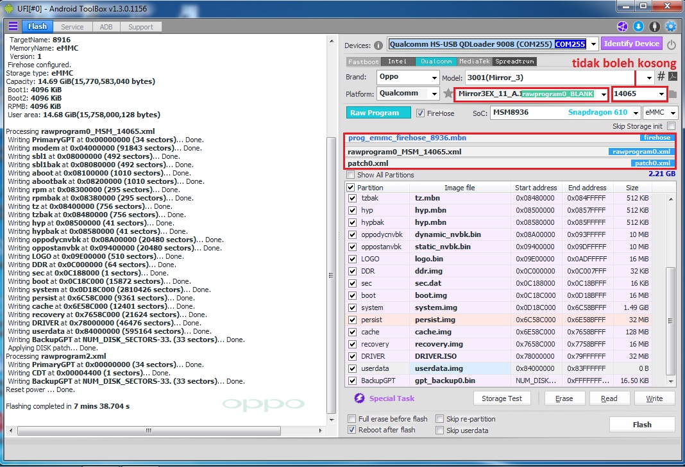This screenshot has width=685, height=467.
Task: Select the Fastboot mode tab
Action: pyautogui.click(x=364, y=61)
